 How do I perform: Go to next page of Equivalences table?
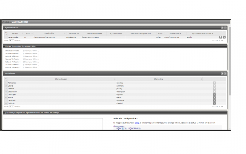tap(219, 106)
